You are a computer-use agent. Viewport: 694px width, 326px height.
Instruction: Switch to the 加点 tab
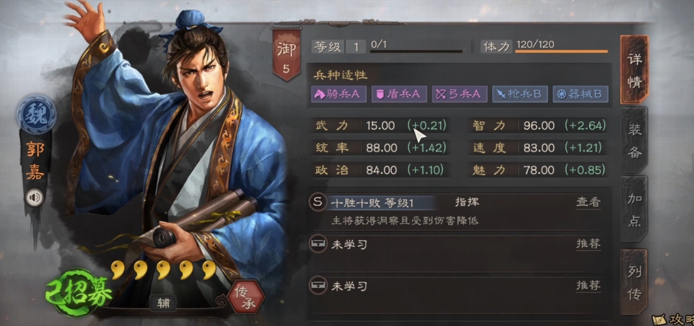point(634,210)
